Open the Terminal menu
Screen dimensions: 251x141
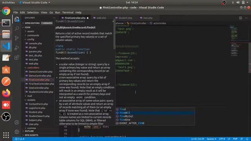[68, 13]
